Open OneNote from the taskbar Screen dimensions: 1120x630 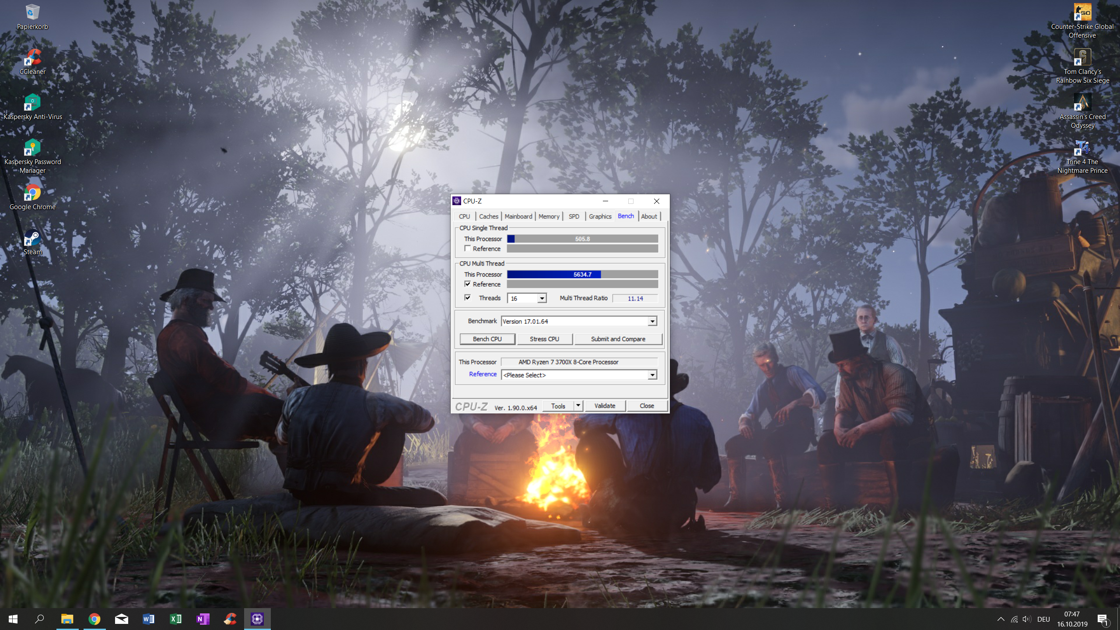203,619
